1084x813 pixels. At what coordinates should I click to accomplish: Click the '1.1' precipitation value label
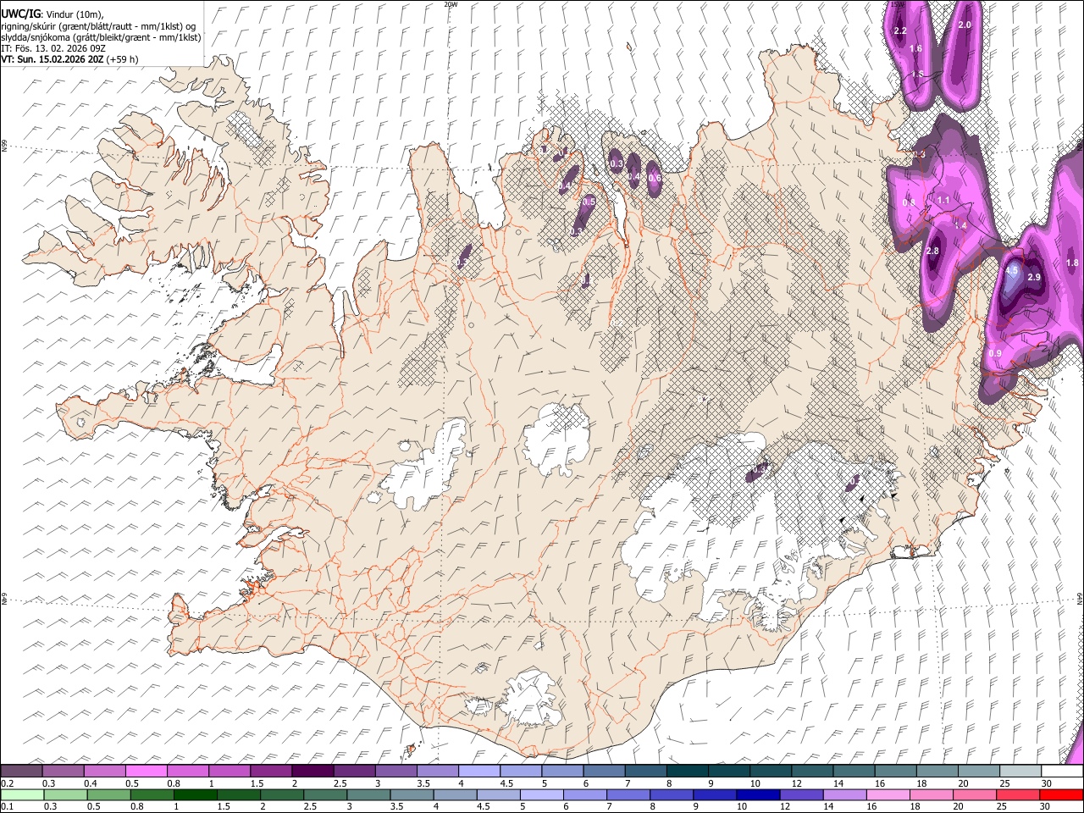point(943,200)
